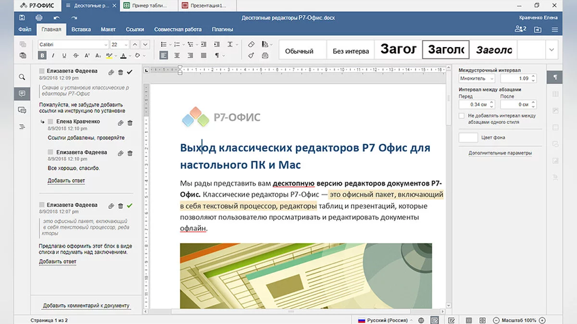Center align the paragraph
Image resolution: width=577 pixels, height=324 pixels.
click(177, 56)
